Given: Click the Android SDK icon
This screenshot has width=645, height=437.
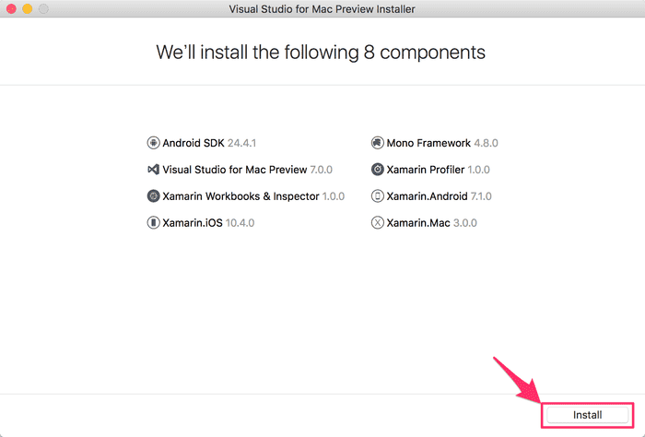Looking at the screenshot, I should point(153,143).
